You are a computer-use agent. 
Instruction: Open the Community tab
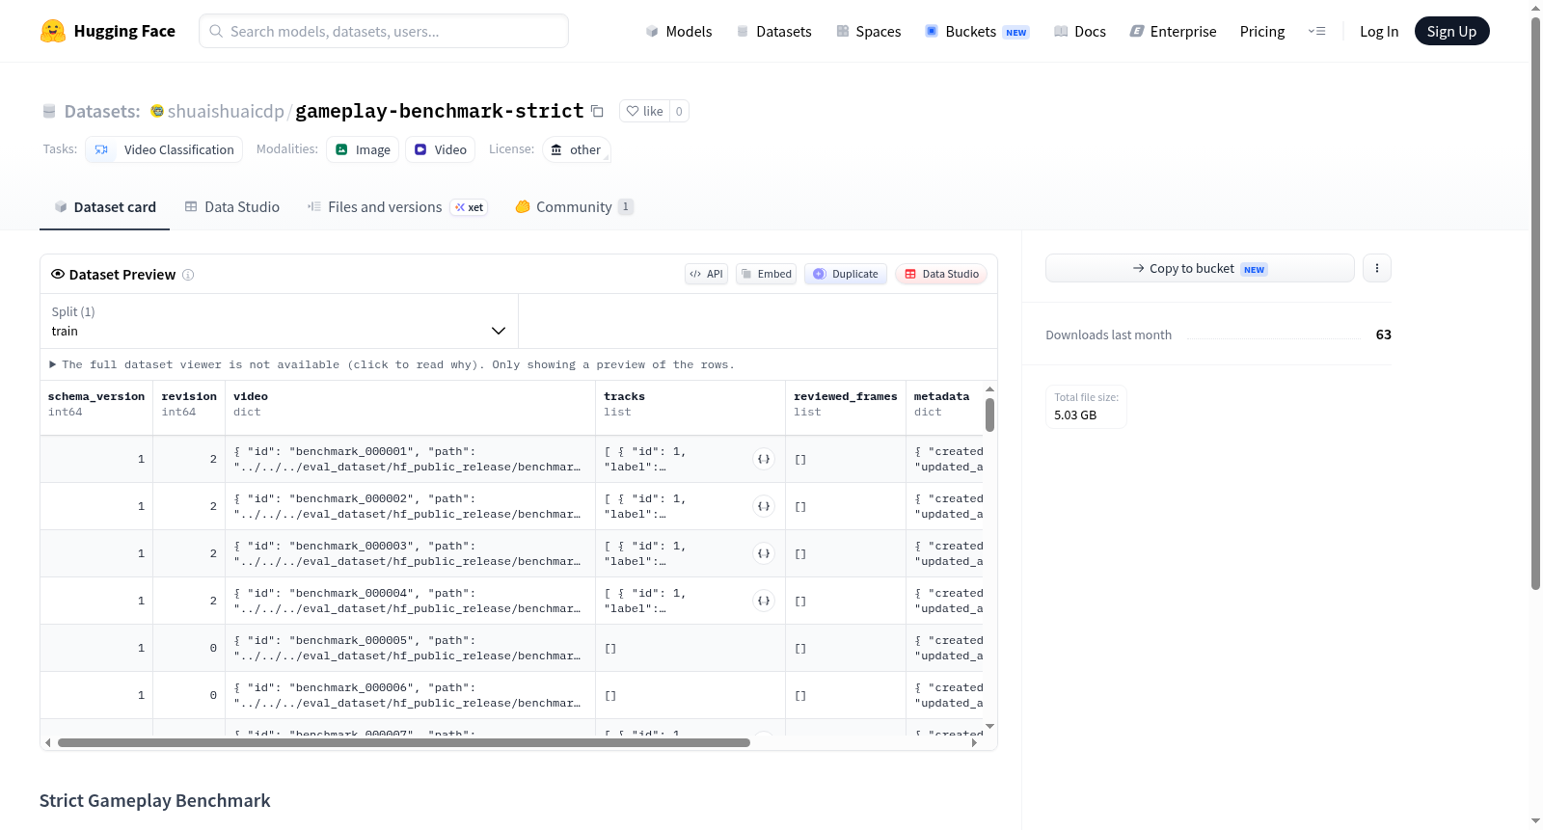pyautogui.click(x=575, y=207)
